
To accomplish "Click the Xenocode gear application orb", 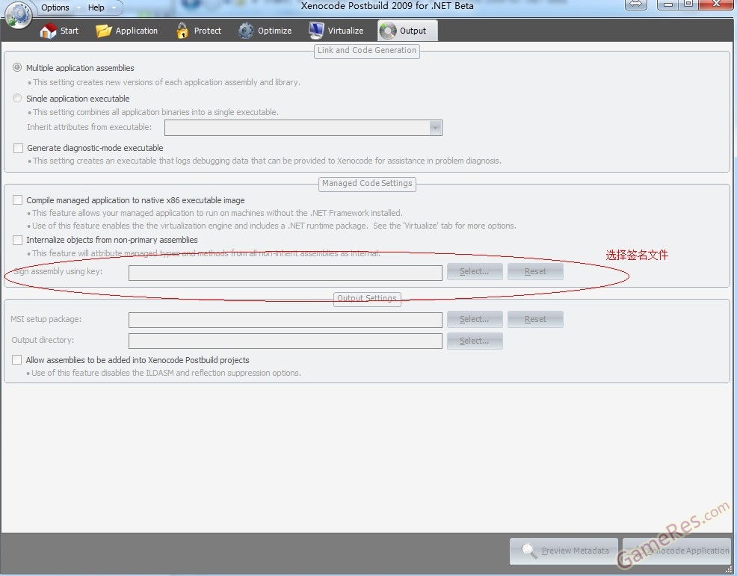I will point(19,13).
